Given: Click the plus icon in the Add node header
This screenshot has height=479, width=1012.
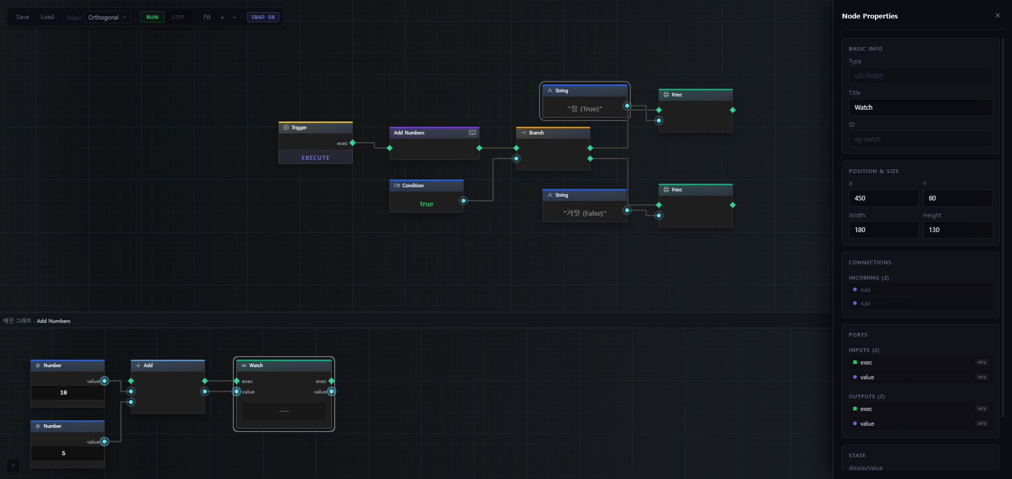Looking at the screenshot, I should (138, 366).
